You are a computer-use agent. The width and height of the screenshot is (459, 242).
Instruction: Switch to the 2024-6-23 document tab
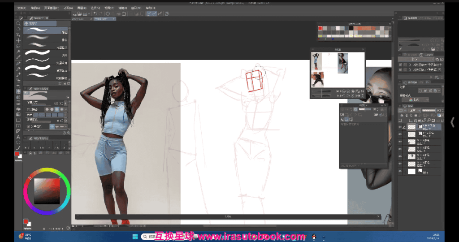click(78, 19)
